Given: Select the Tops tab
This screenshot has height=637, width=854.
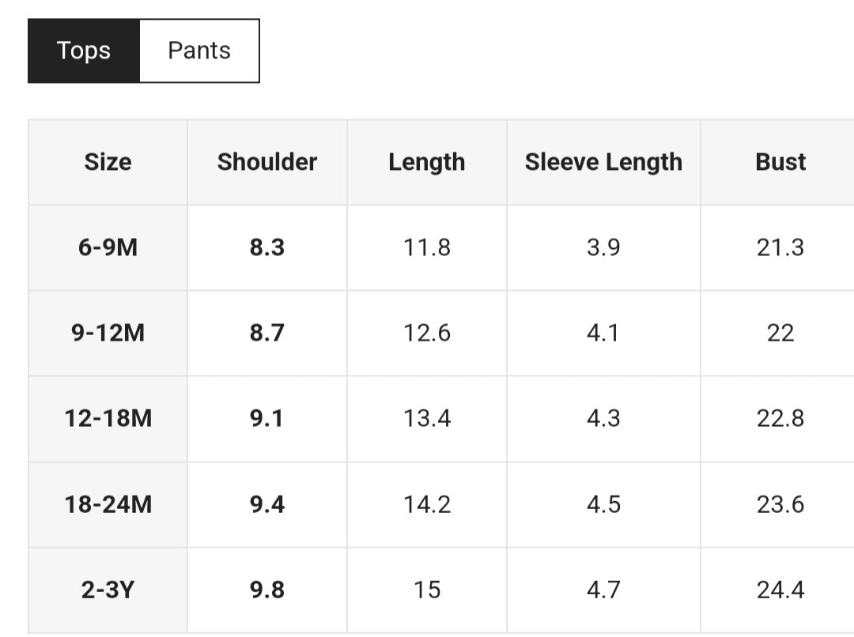Looking at the screenshot, I should point(84,51).
